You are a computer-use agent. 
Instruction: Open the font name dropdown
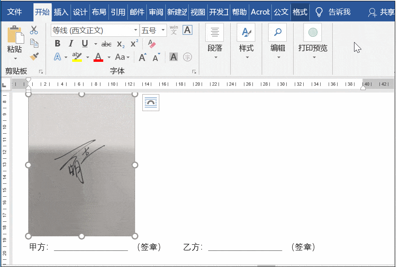pyautogui.click(x=136, y=30)
